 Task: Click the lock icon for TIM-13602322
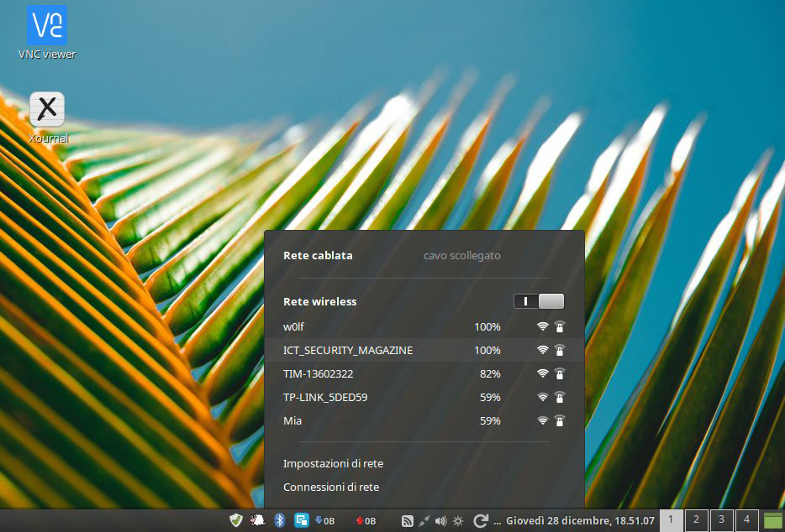coord(559,373)
